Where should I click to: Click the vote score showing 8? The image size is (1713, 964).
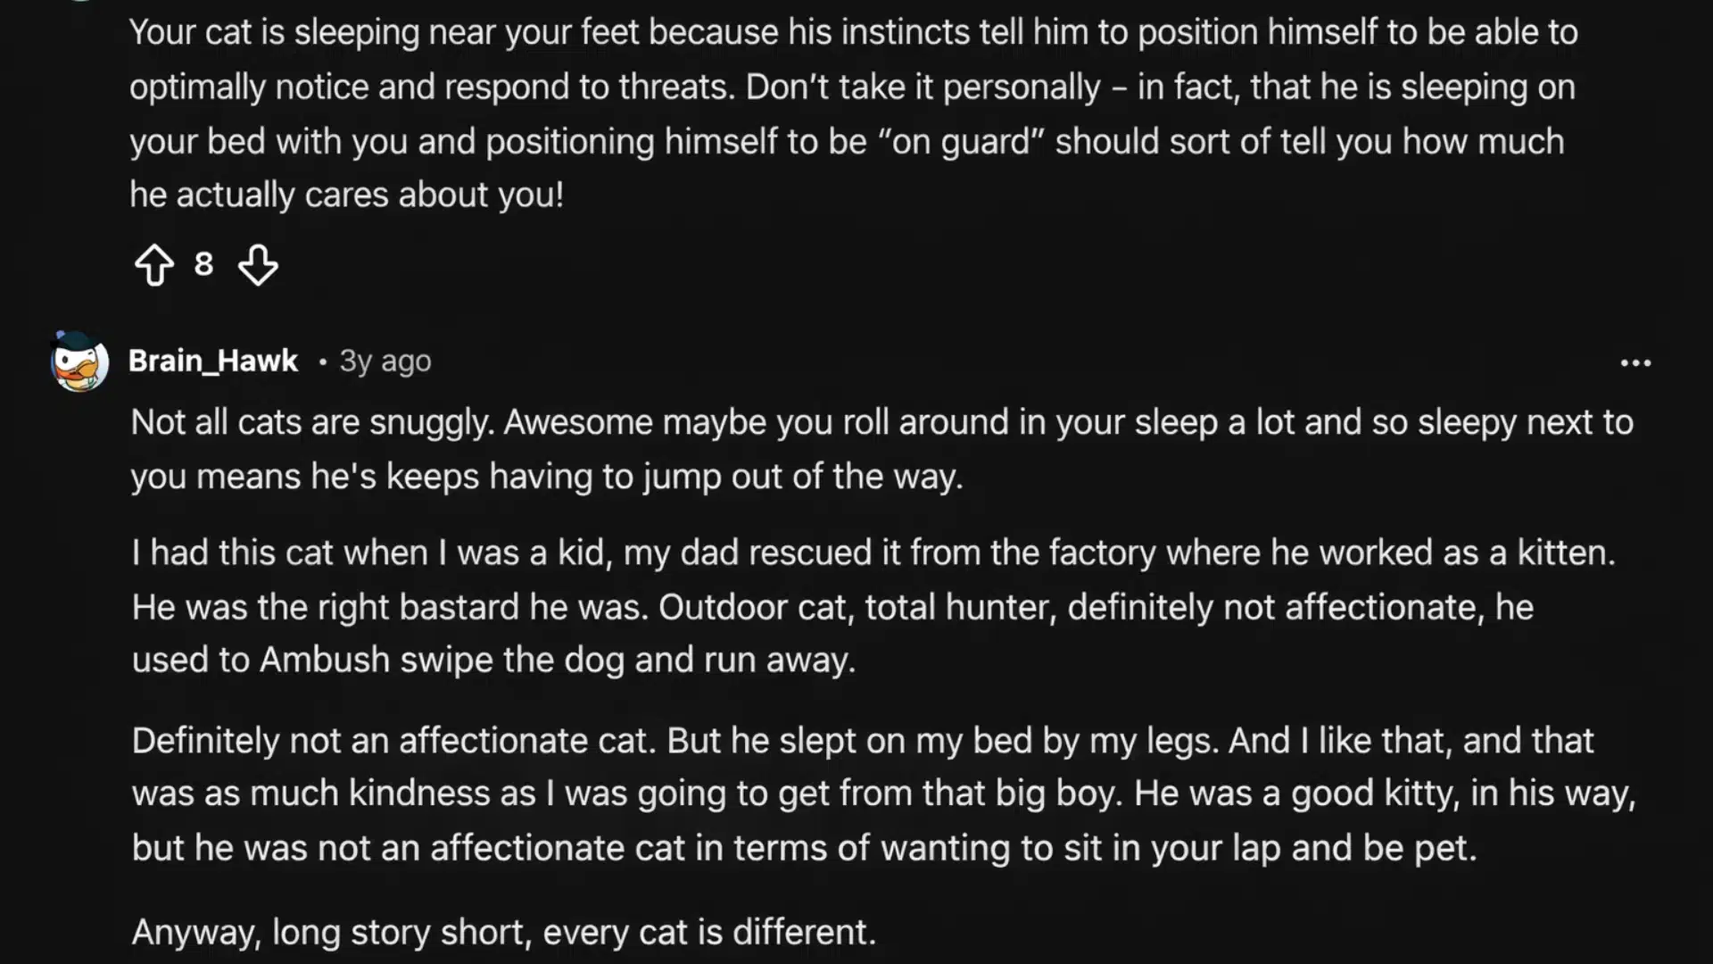click(x=204, y=264)
